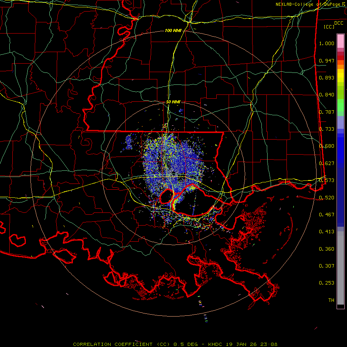Click the bright green color bar segment
The height and width of the screenshot is (347, 347).
pyautogui.click(x=340, y=105)
